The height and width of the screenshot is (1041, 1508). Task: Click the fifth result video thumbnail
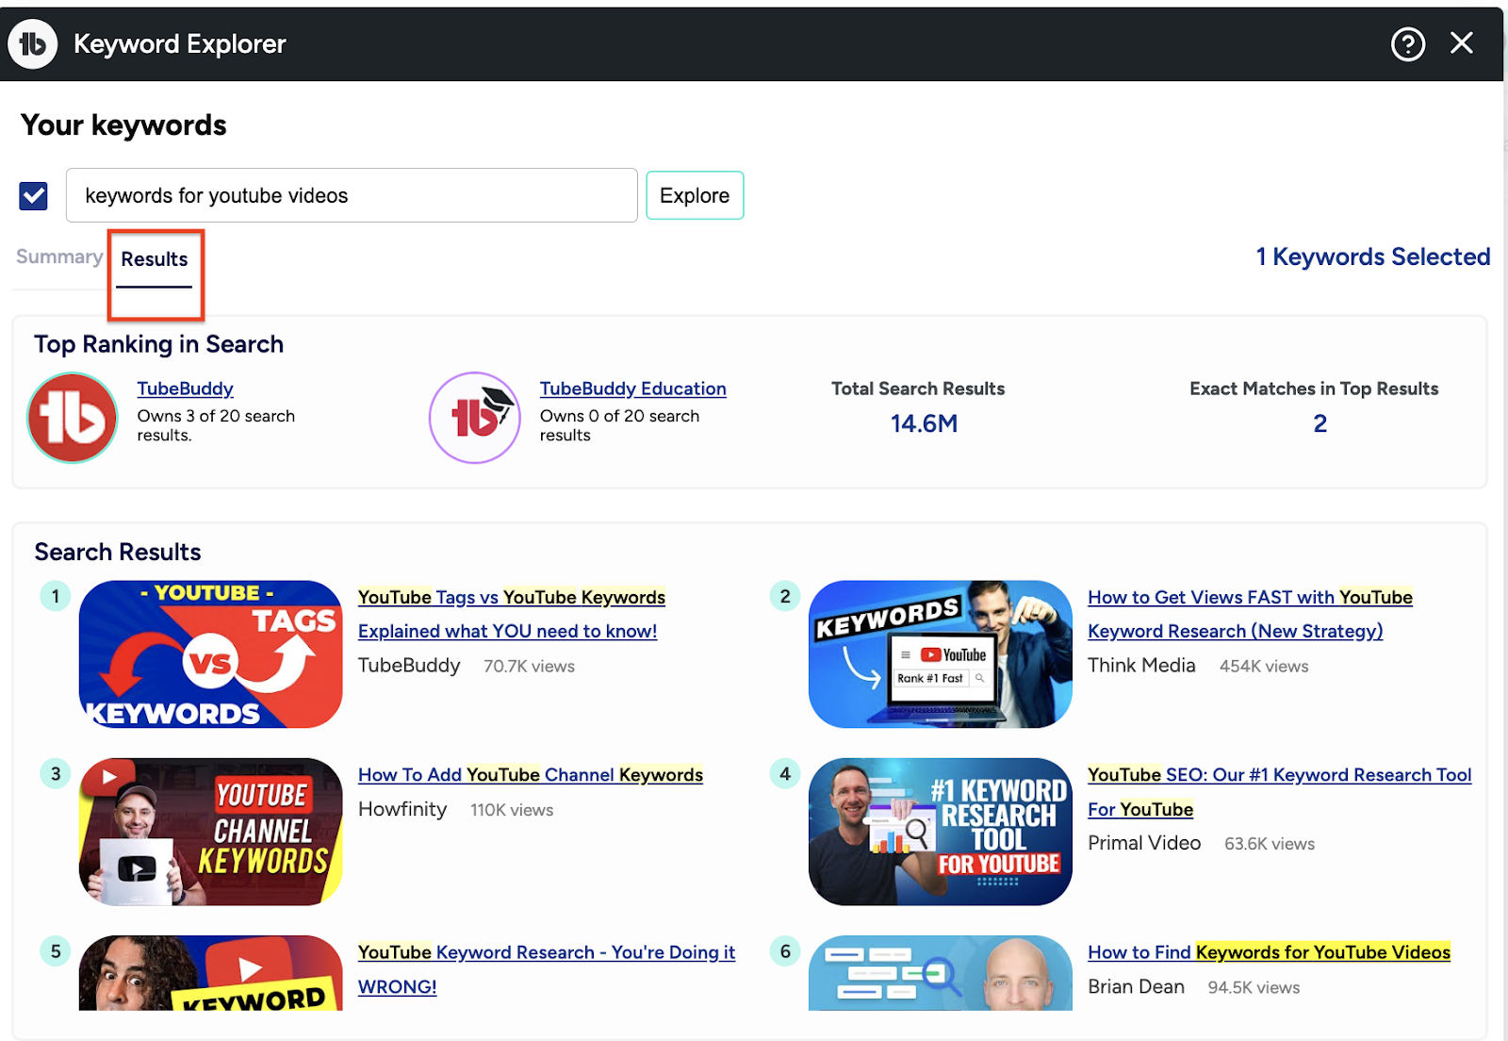point(211,973)
